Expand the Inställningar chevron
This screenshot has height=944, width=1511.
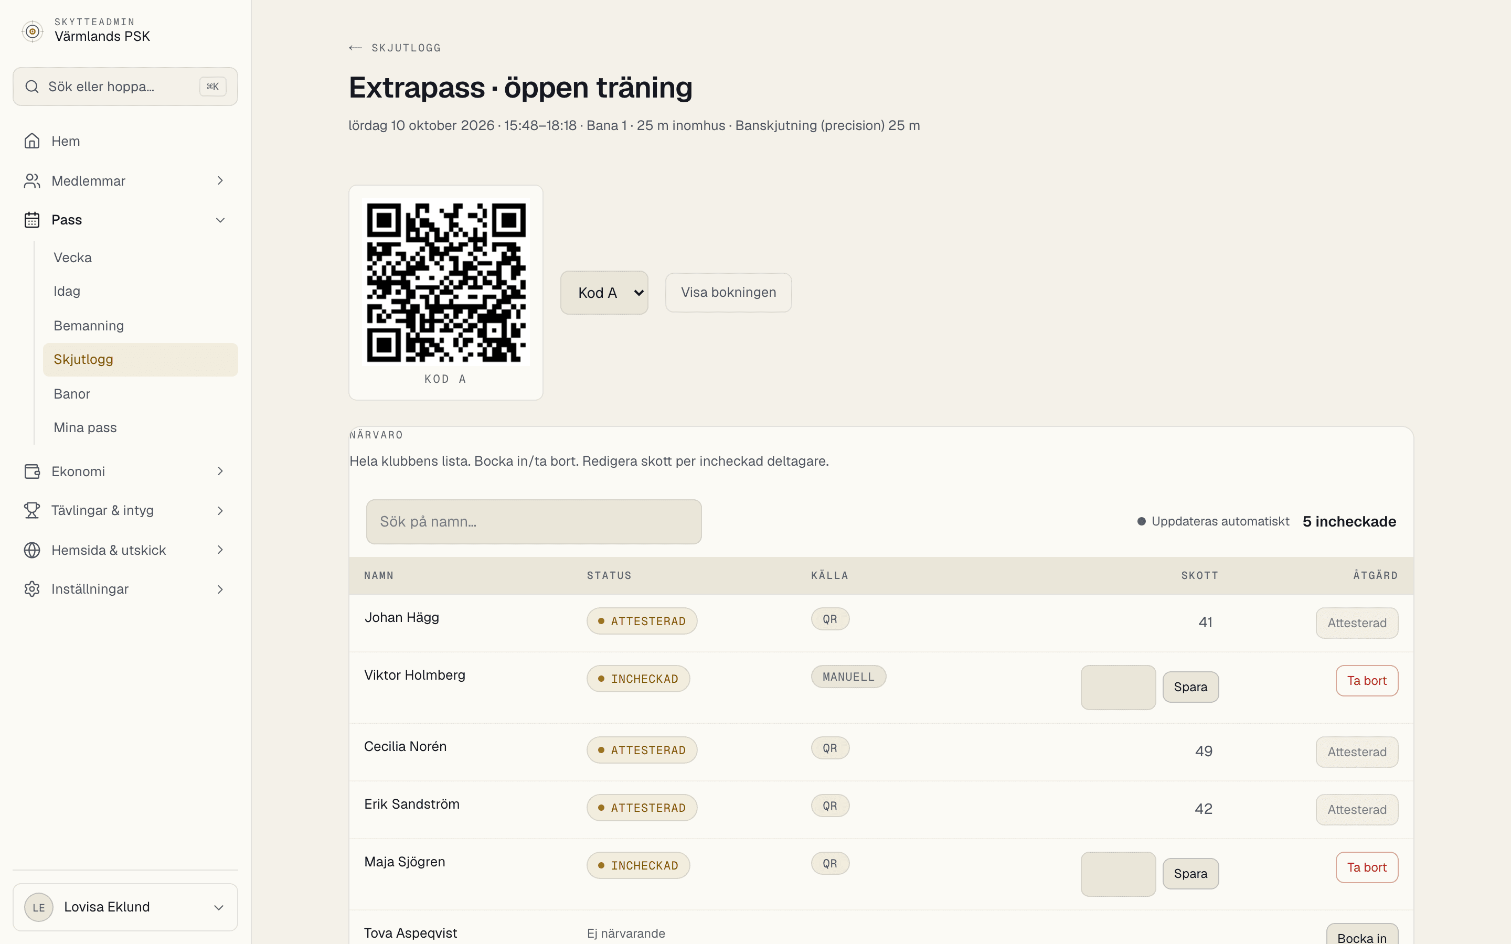pyautogui.click(x=220, y=589)
